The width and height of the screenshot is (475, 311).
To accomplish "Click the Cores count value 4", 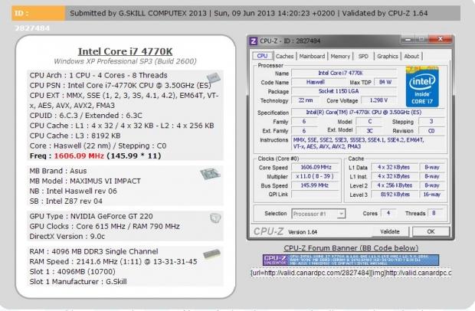I will coord(388,213).
